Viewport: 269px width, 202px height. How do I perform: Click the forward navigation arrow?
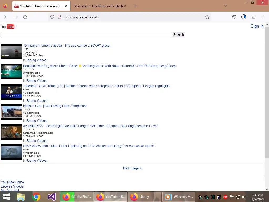16,17
